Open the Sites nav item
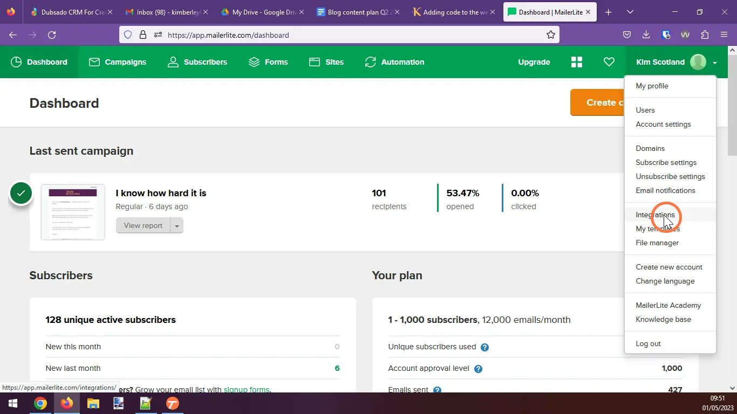Image resolution: width=737 pixels, height=414 pixels. (326, 62)
